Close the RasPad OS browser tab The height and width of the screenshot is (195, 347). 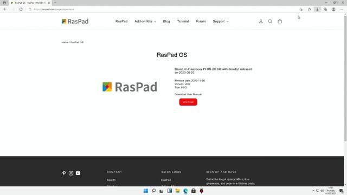coord(49,3)
